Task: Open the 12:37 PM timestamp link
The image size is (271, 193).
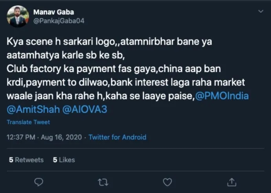Action: [20, 137]
